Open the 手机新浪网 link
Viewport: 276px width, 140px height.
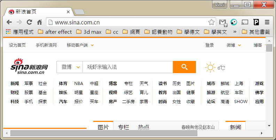[46, 45]
